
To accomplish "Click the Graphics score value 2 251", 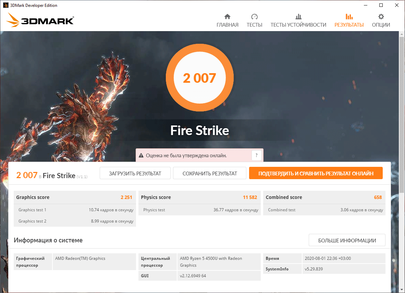I will (x=126, y=197).
